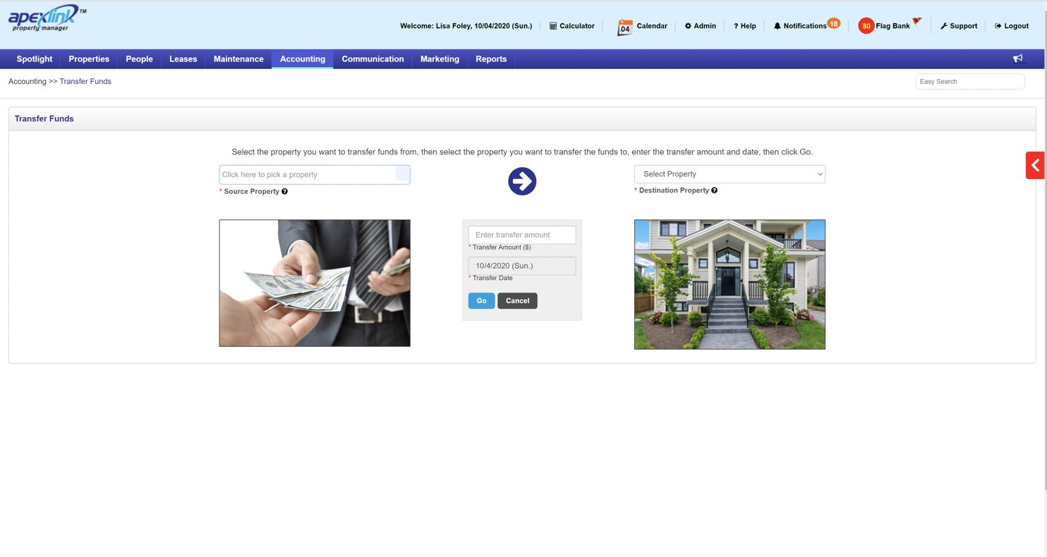
Task: Open Flag Bank link
Action: (x=892, y=26)
